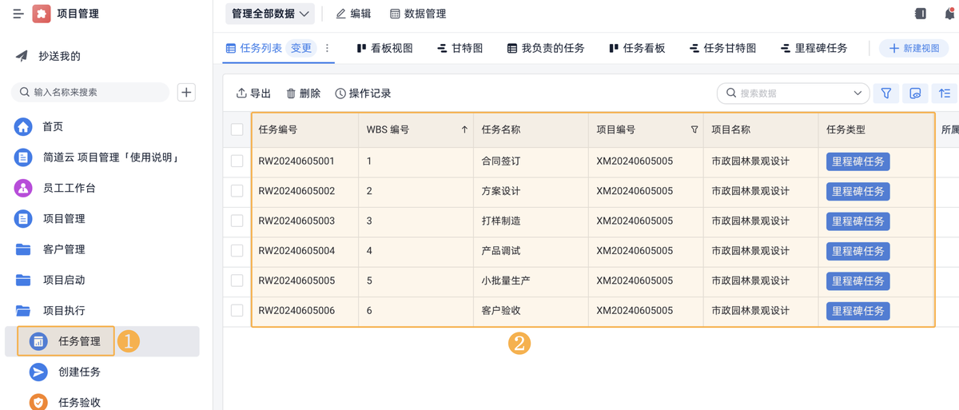
Task: Check the row RW20240605005 checkbox
Action: tap(237, 281)
